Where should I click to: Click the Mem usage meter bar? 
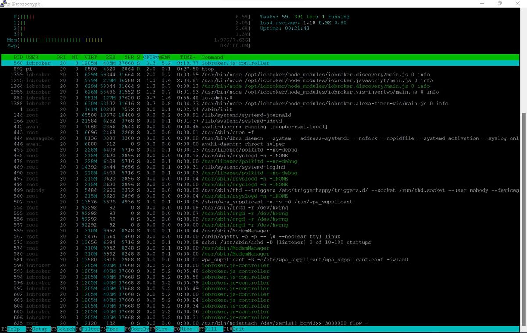point(129,40)
